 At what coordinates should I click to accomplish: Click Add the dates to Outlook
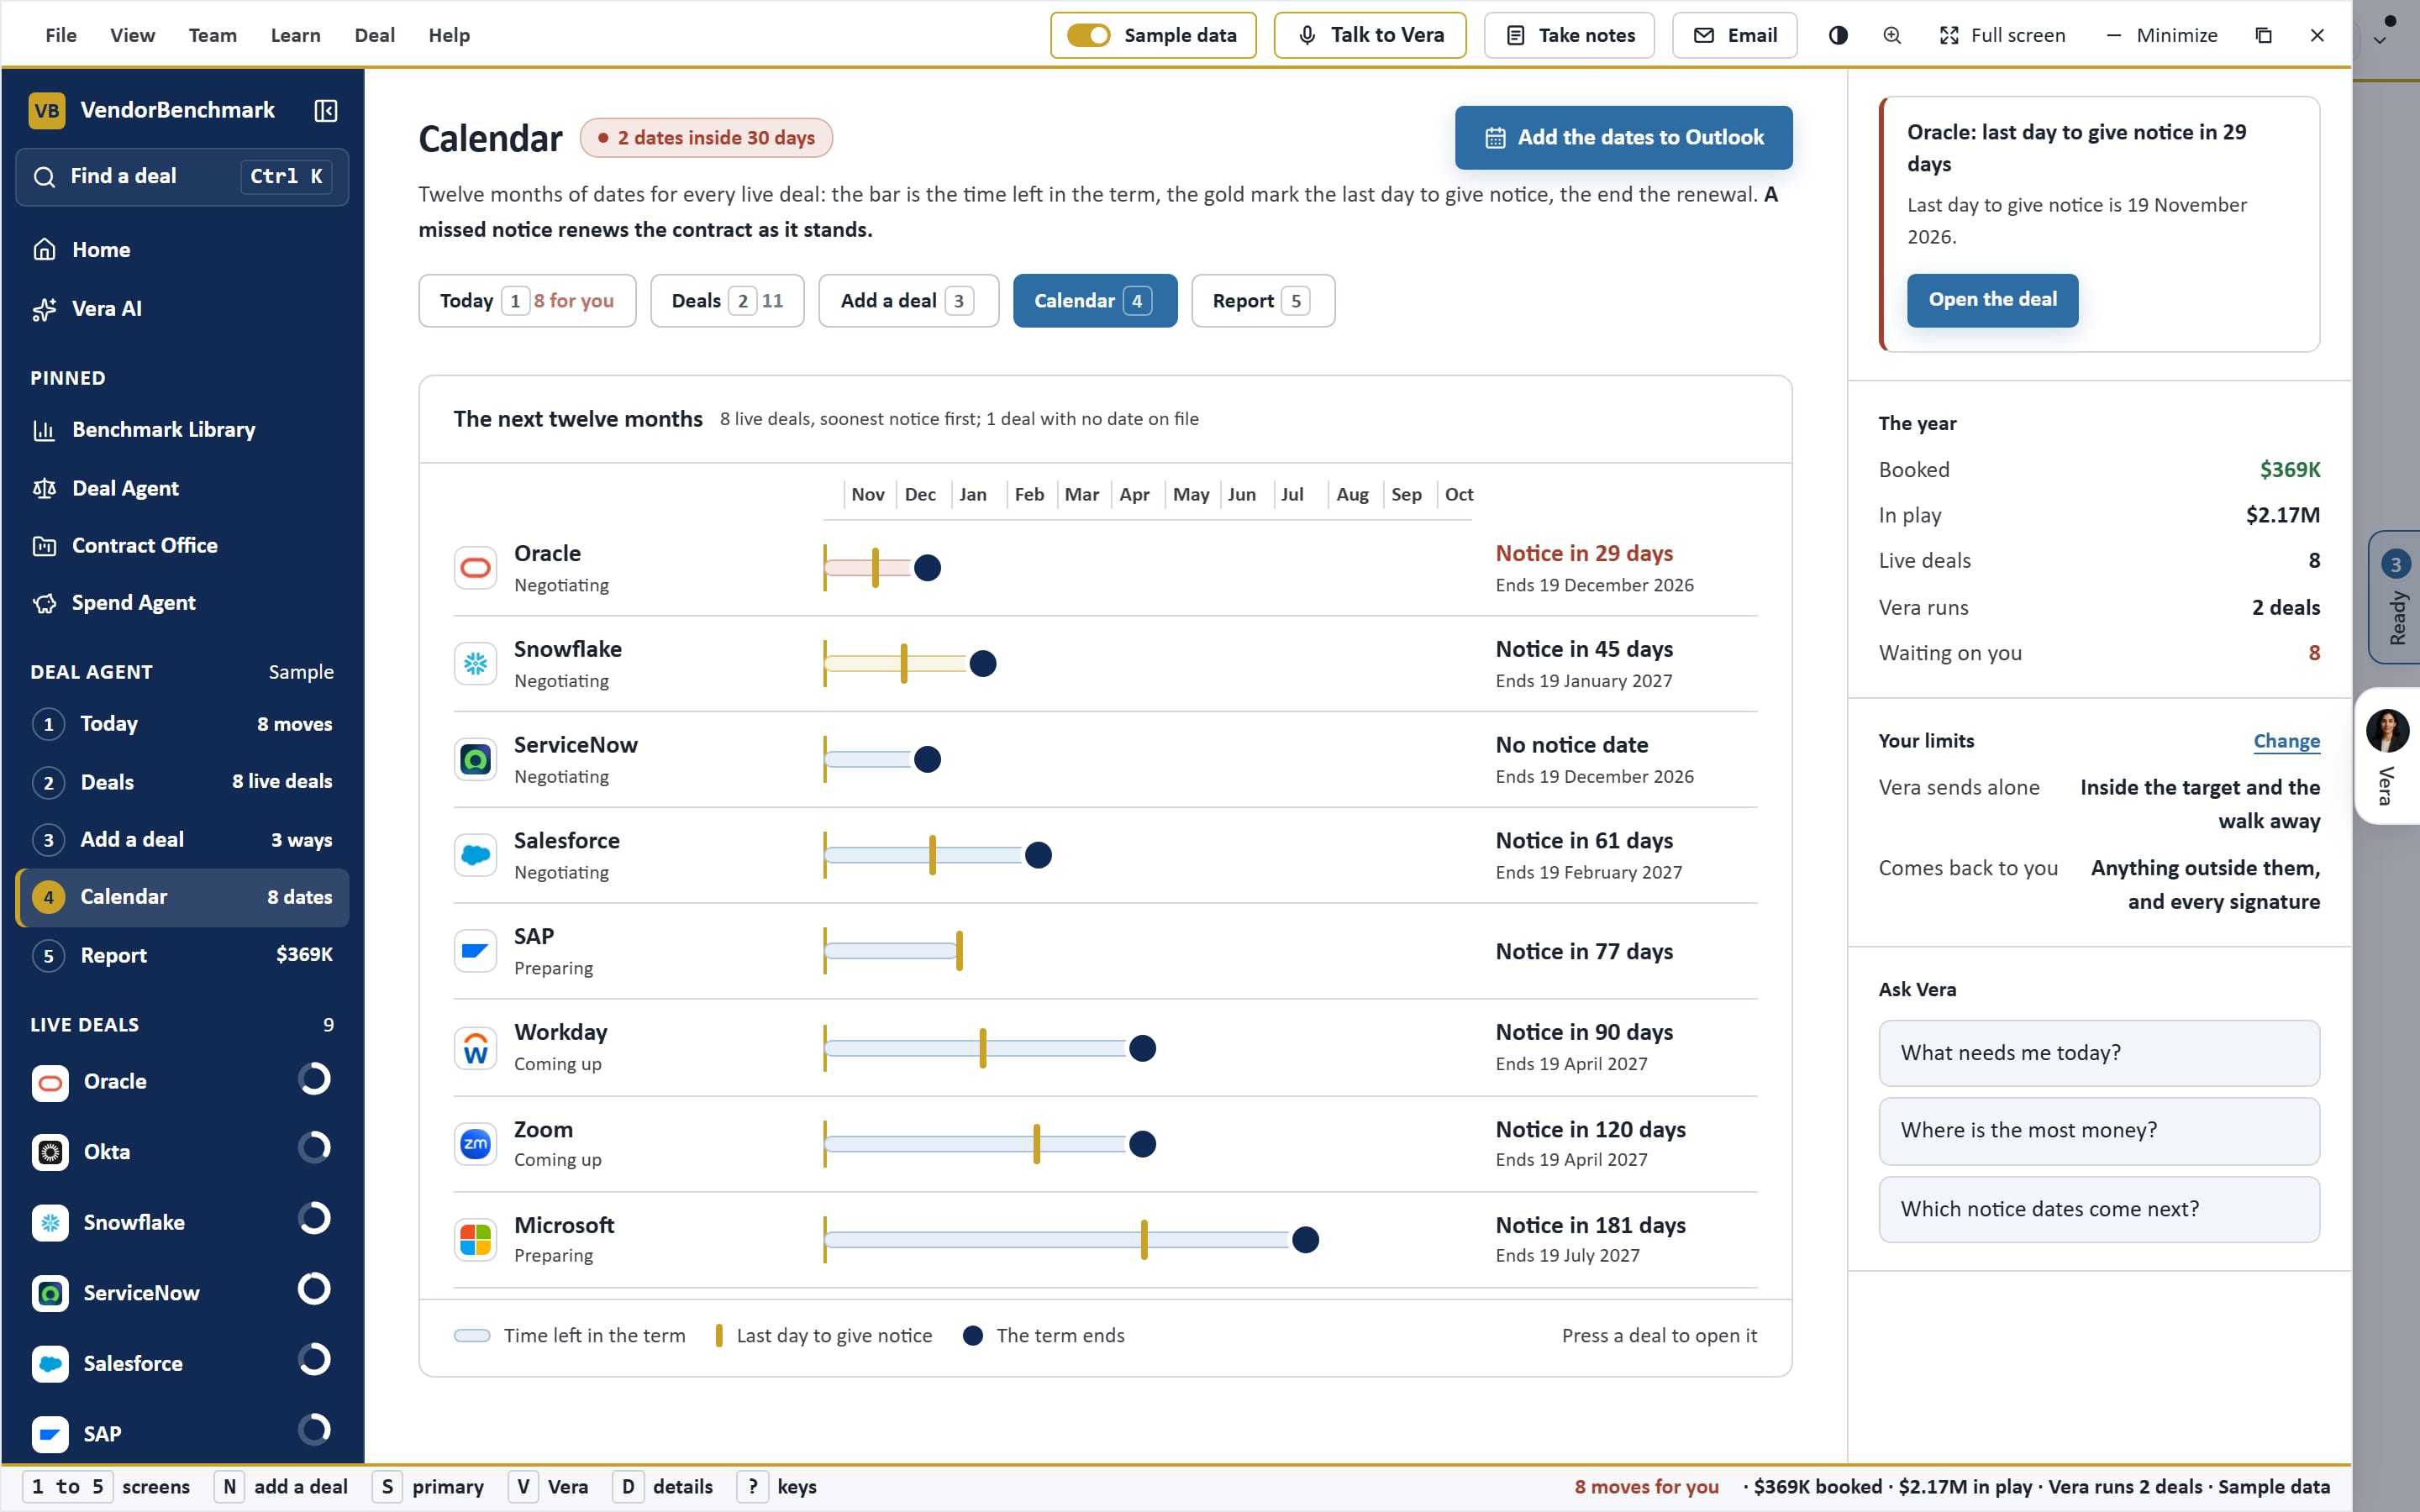tap(1623, 137)
